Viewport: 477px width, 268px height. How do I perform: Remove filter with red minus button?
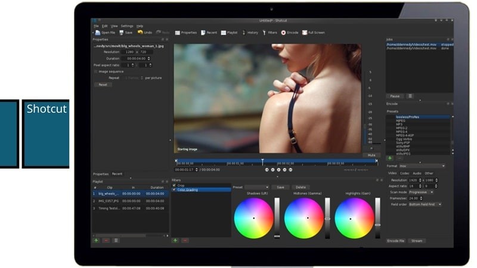185,241
